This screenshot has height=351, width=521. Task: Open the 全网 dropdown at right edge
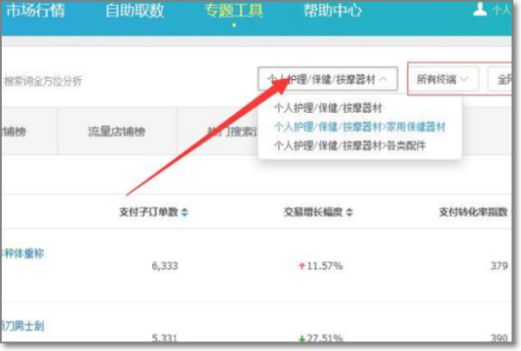pyautogui.click(x=504, y=79)
